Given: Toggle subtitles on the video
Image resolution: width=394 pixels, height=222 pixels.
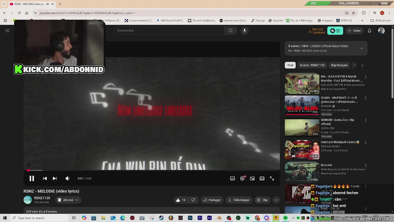Looking at the screenshot, I should pos(232,179).
